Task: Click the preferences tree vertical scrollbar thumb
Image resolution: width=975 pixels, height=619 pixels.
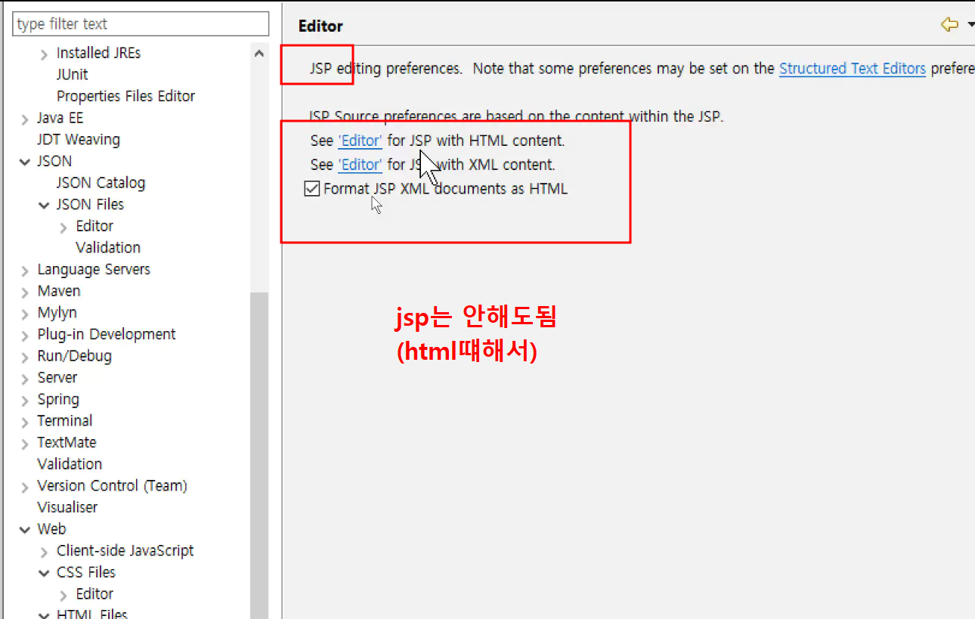Action: [x=259, y=455]
